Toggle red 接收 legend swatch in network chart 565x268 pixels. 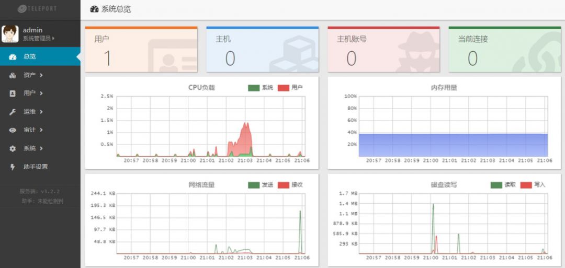pyautogui.click(x=284, y=185)
